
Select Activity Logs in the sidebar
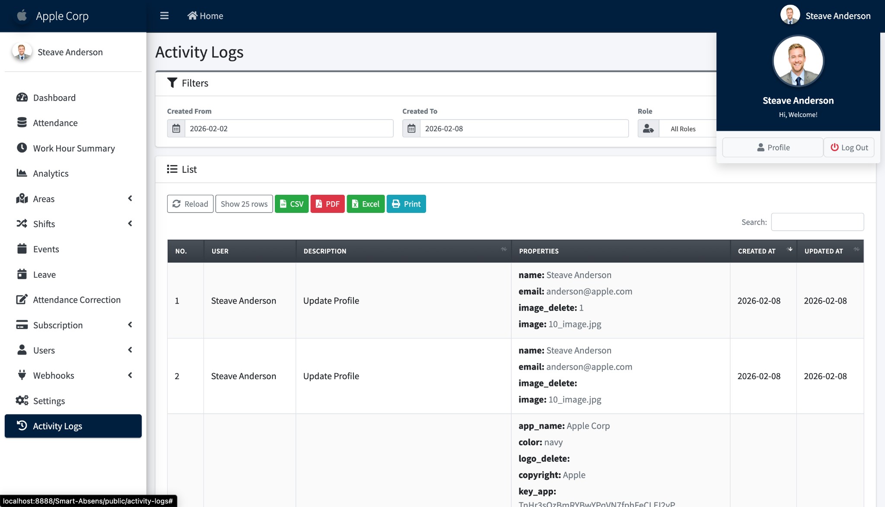click(57, 426)
